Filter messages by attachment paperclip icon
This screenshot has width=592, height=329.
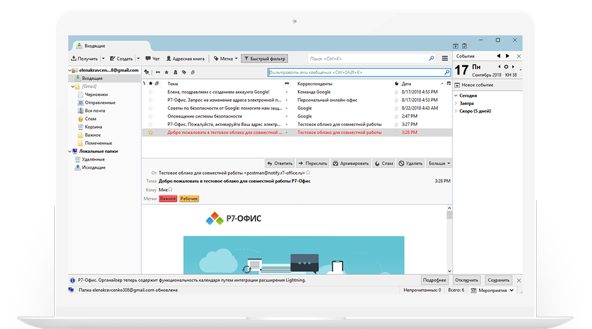pos(192,72)
